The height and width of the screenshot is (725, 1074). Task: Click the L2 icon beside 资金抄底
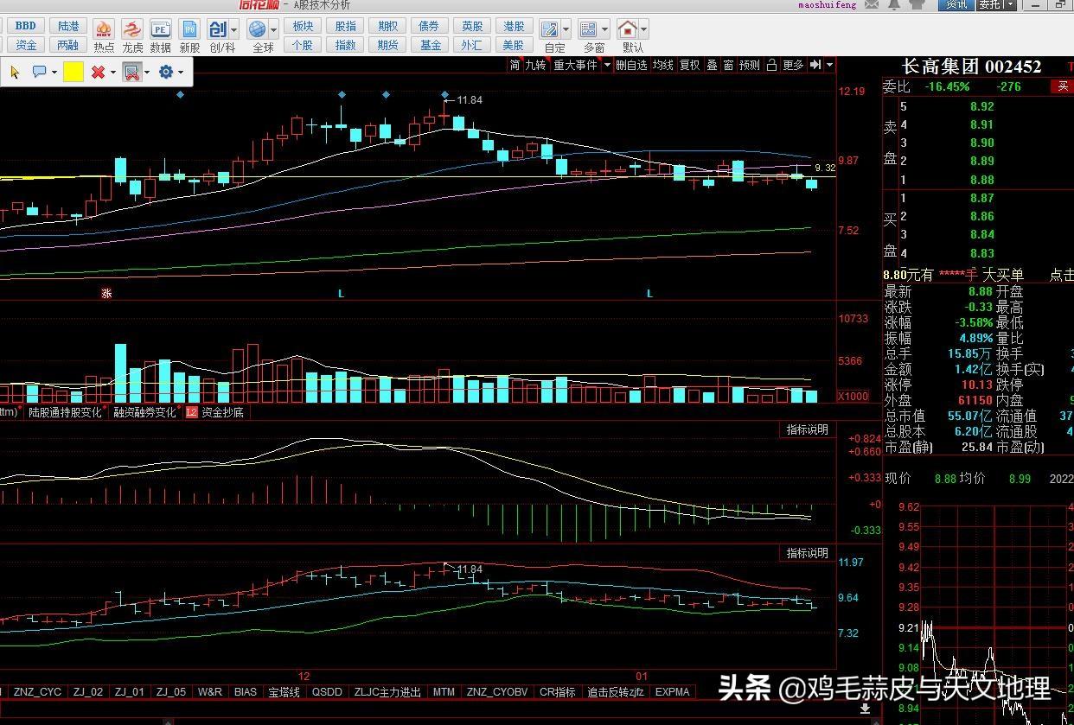tap(192, 413)
